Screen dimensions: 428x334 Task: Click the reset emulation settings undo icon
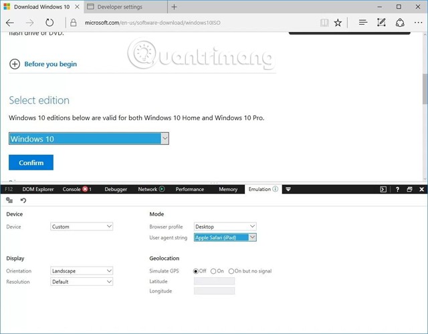click(x=23, y=200)
